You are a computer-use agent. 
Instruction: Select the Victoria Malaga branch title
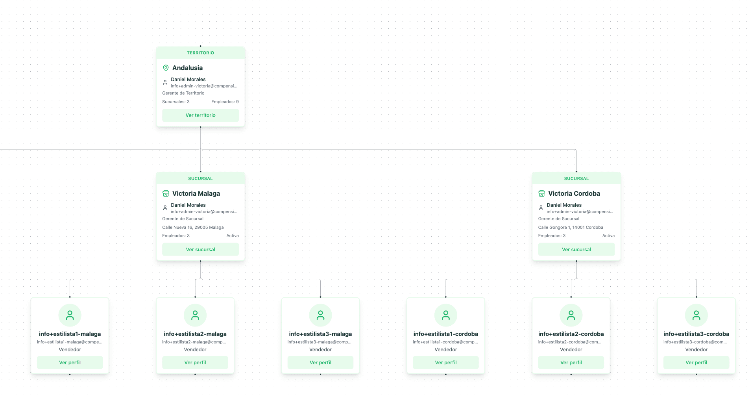[196, 193]
